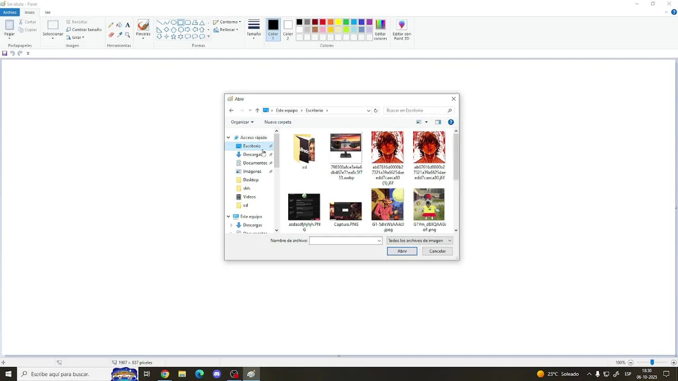The width and height of the screenshot is (678, 381).
Task: Pick the yellow color swatch in Paint
Action: click(338, 22)
